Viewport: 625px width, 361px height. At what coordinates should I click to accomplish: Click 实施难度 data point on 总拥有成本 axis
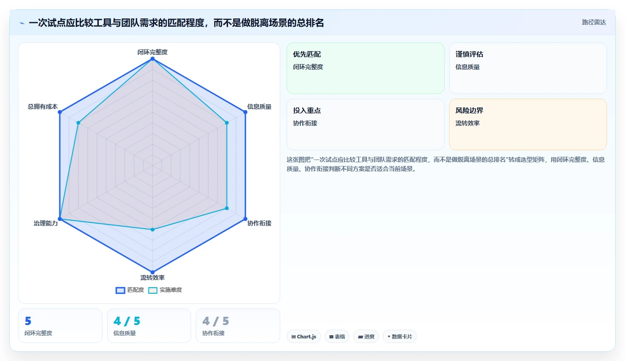click(78, 123)
